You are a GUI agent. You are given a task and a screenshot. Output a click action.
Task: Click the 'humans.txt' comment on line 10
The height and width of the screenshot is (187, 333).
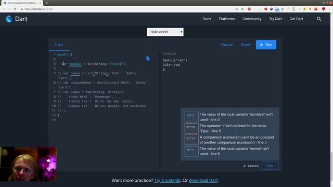102,106
